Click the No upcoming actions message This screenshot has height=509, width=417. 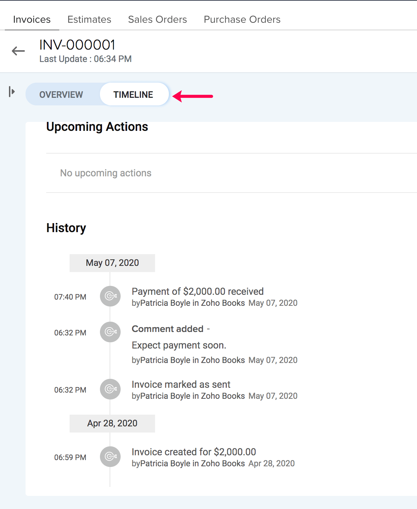[x=106, y=173]
